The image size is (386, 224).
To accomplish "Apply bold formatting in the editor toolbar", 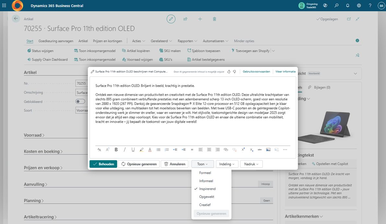I will [116, 150].
